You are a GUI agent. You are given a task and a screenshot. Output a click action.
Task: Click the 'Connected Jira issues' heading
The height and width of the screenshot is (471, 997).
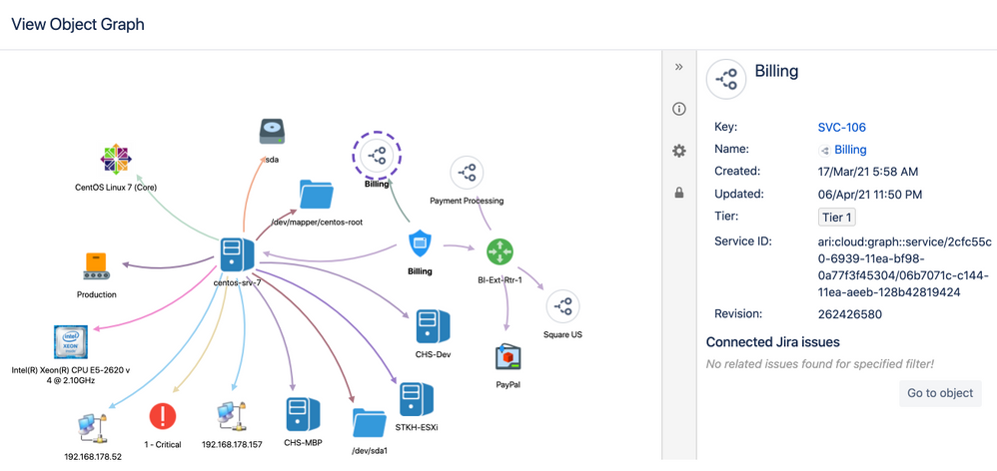(772, 342)
